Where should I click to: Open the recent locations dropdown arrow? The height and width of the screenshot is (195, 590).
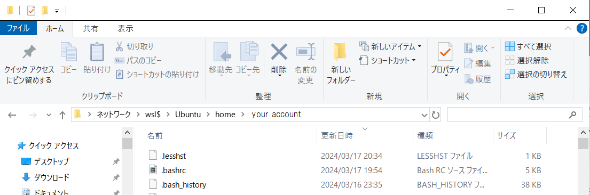click(x=48, y=115)
